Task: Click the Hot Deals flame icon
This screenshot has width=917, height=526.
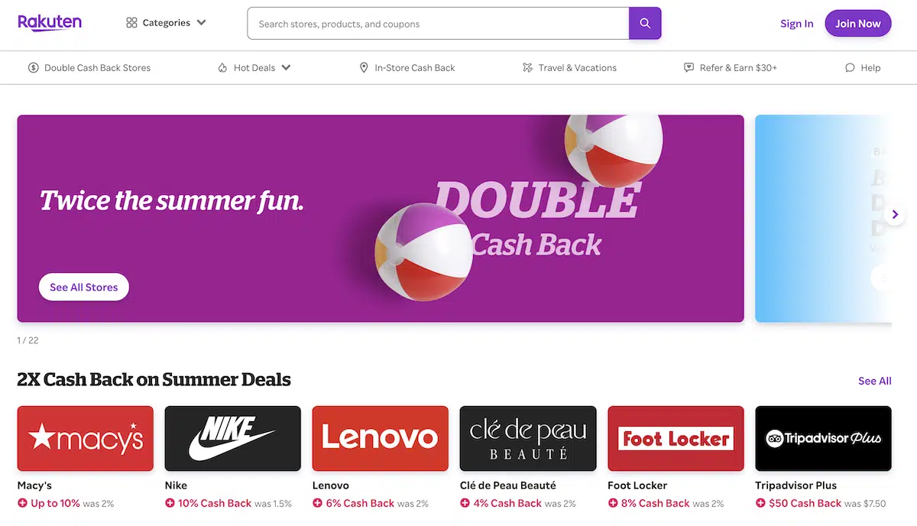Action: coord(222,67)
